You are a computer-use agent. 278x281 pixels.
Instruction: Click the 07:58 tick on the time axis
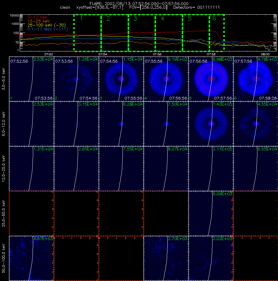click(x=211, y=54)
